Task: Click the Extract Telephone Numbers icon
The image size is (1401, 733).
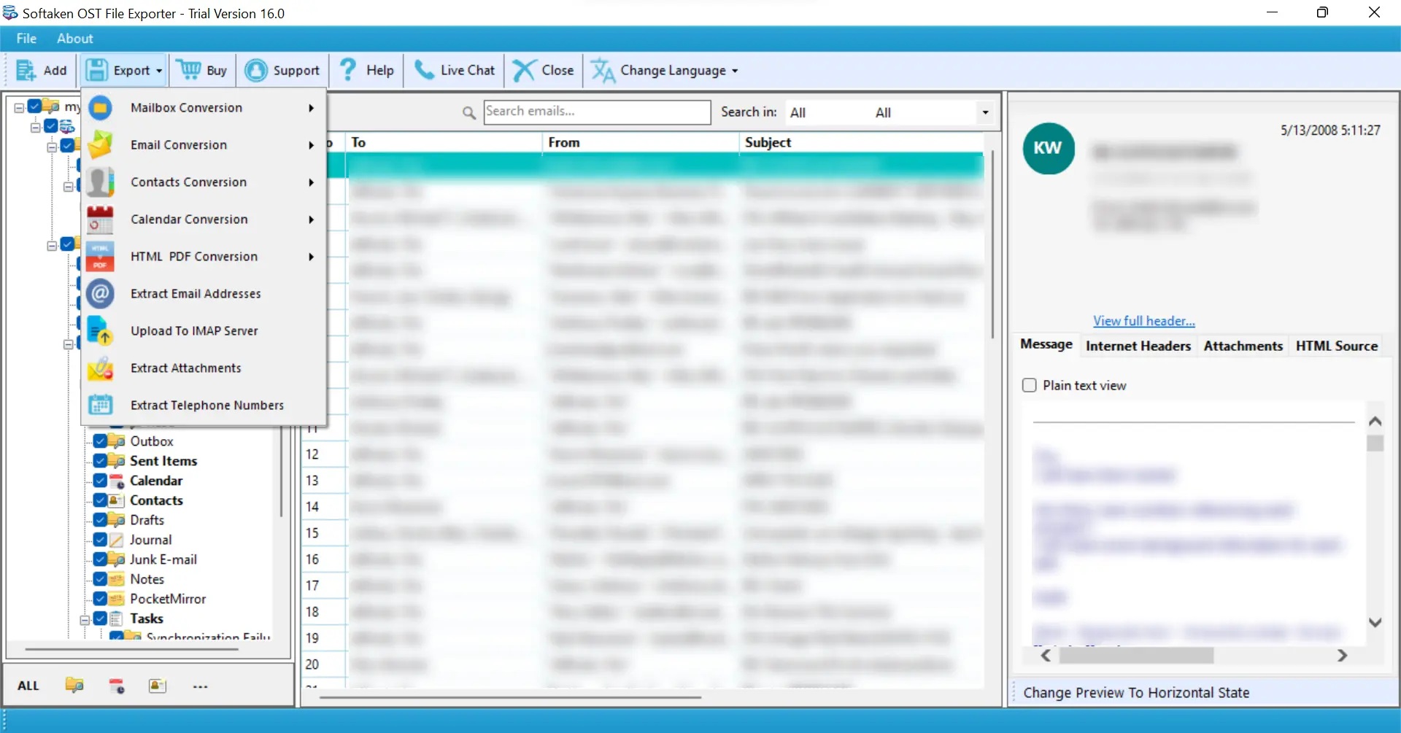Action: [x=101, y=405]
